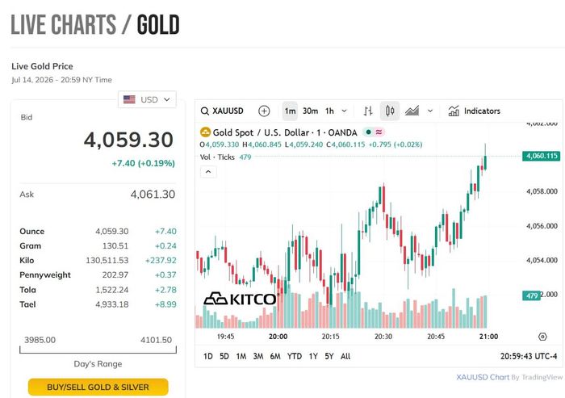The height and width of the screenshot is (398, 565).
Task: Switch to the 1m interval
Action: click(x=290, y=111)
